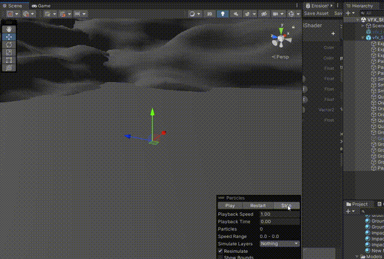This screenshot has height=259, width=384.
Task: Toggle 2D view mode
Action: 209,14
